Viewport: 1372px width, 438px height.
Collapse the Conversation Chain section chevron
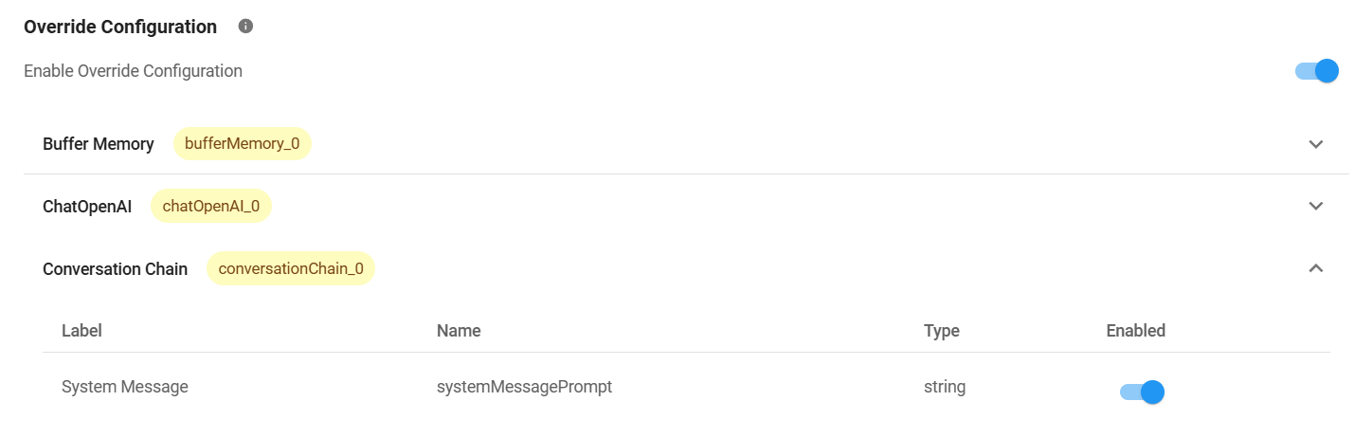1315,268
